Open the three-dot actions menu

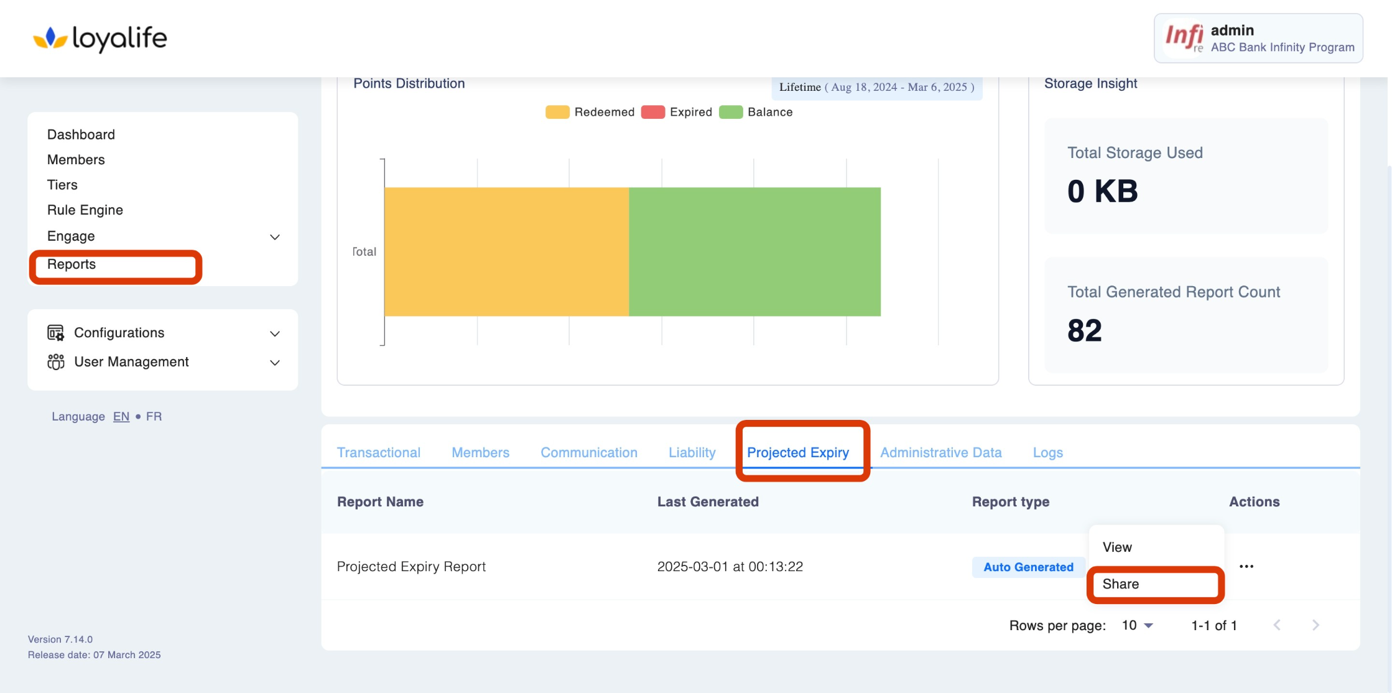tap(1246, 566)
